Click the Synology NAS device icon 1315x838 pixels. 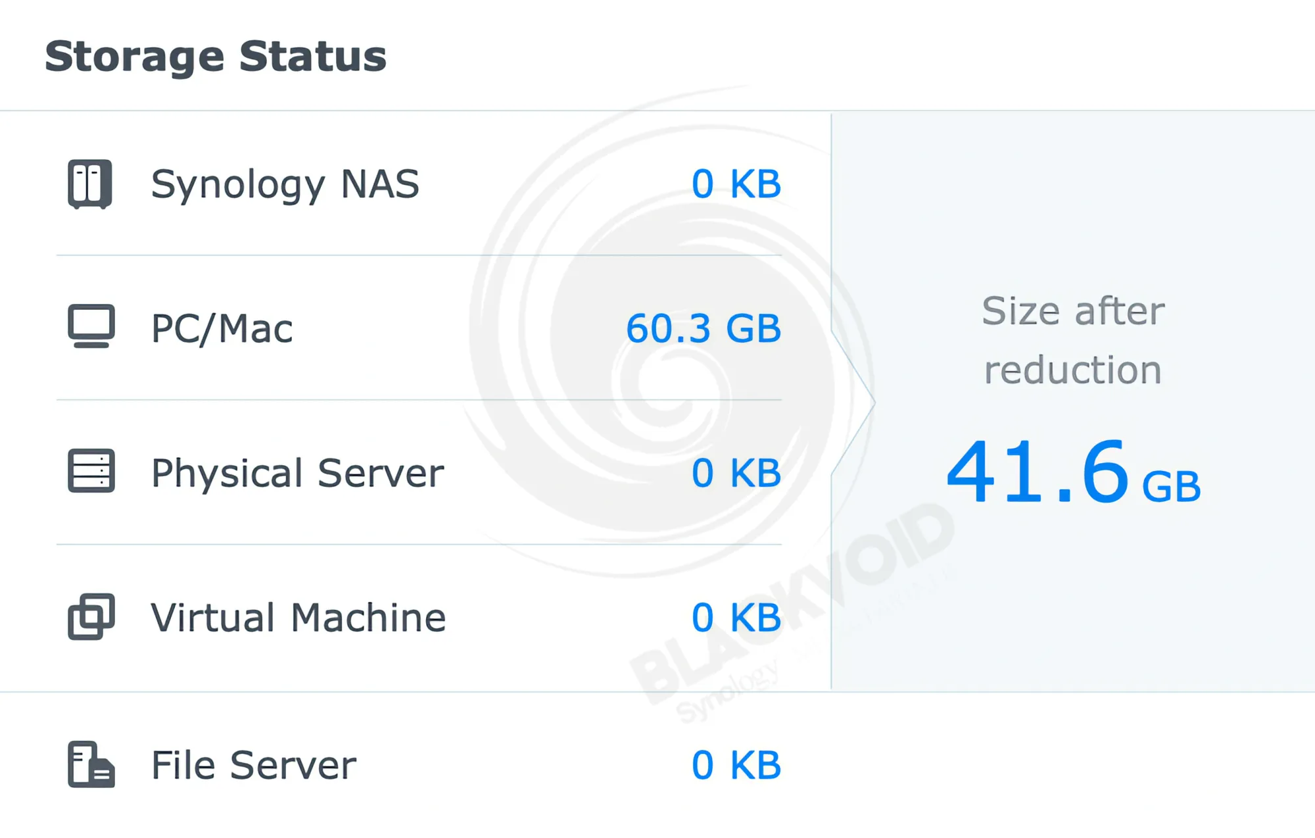(x=90, y=184)
